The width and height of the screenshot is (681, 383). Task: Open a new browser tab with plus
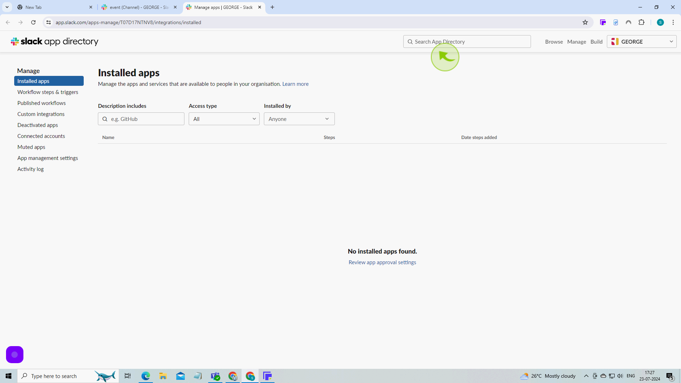(x=272, y=7)
